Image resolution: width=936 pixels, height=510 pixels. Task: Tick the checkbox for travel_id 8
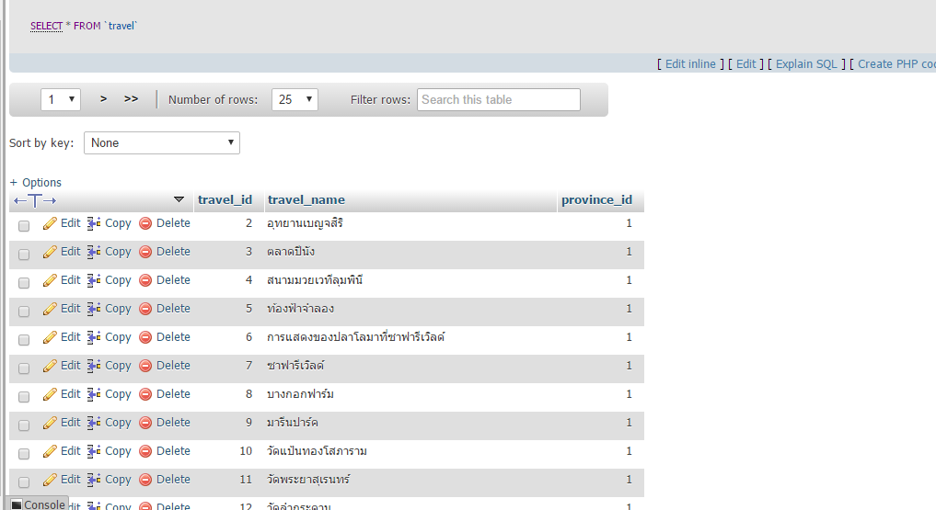point(24,397)
